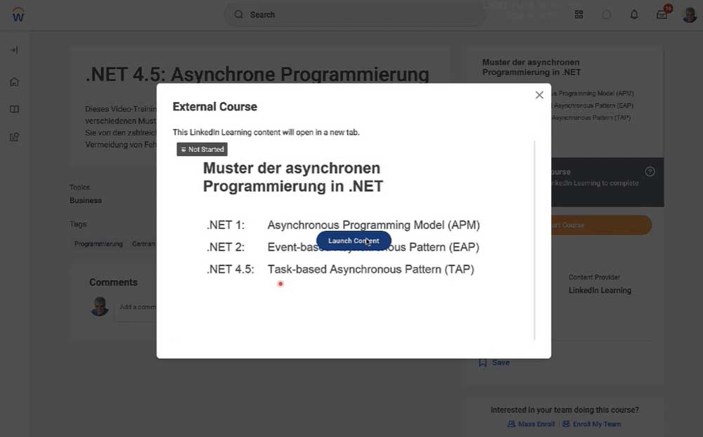Click the sidebar learner profile icon
This screenshot has height=437, width=703.
14,137
